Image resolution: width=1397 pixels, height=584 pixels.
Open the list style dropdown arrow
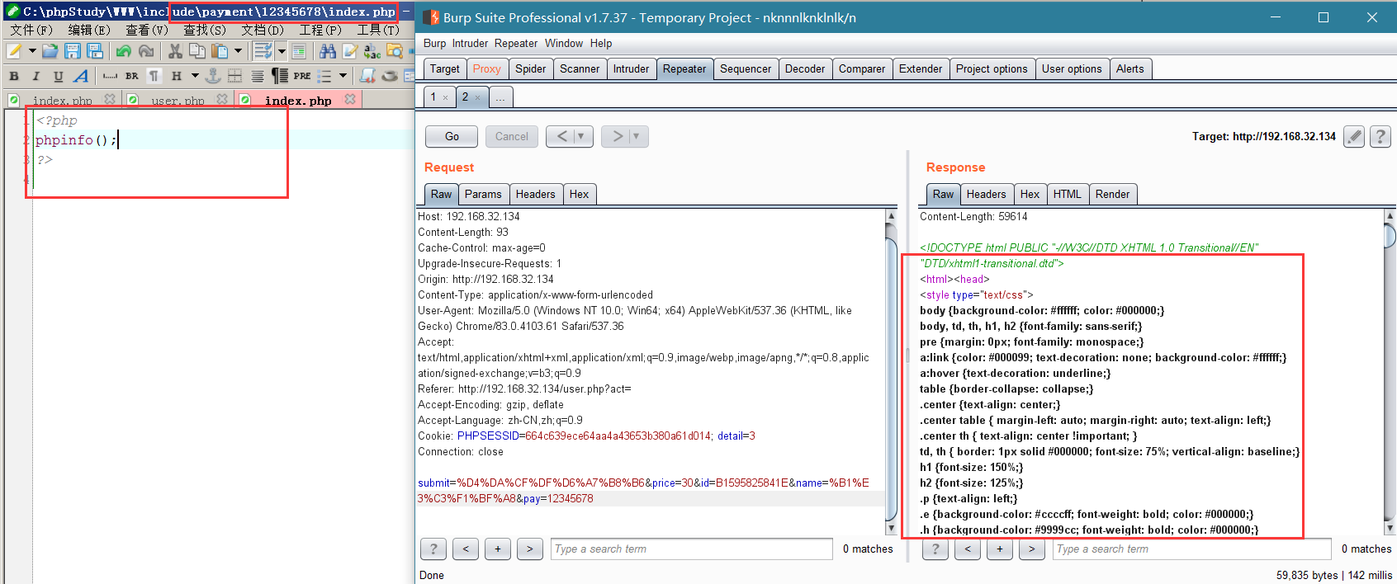pos(343,76)
